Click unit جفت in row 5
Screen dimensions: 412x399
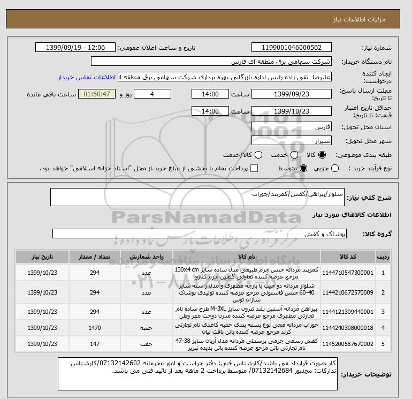(x=147, y=344)
